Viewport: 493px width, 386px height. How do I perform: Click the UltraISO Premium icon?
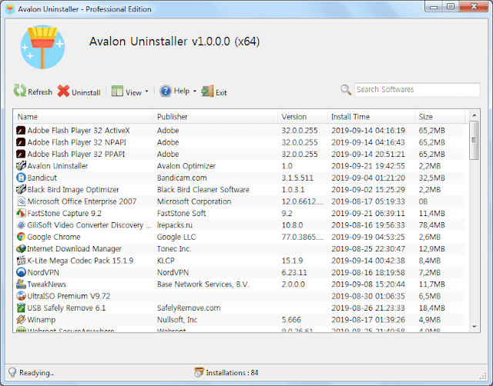point(21,296)
